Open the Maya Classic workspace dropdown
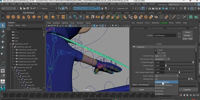 (182, 5)
